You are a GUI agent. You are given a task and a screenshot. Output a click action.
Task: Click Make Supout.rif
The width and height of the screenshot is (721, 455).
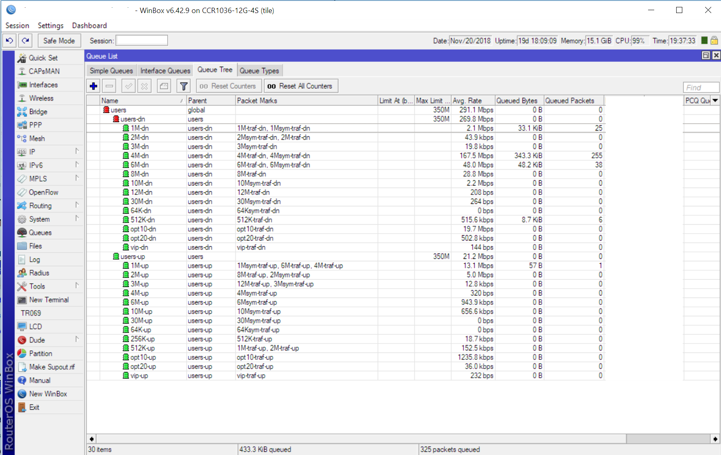pyautogui.click(x=49, y=367)
